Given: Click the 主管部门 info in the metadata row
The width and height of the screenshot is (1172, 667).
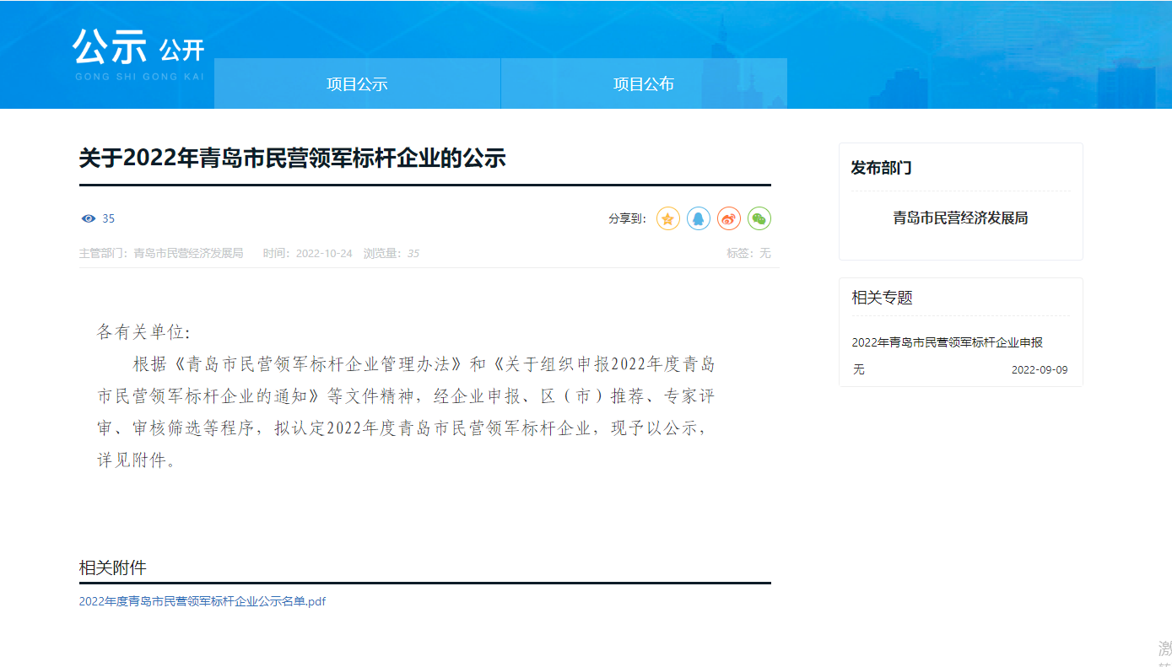Looking at the screenshot, I should [161, 254].
